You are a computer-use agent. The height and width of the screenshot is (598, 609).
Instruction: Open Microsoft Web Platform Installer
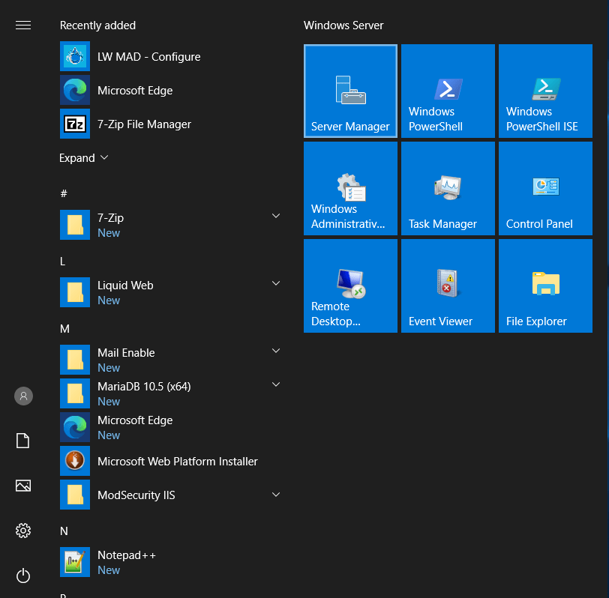coord(171,461)
